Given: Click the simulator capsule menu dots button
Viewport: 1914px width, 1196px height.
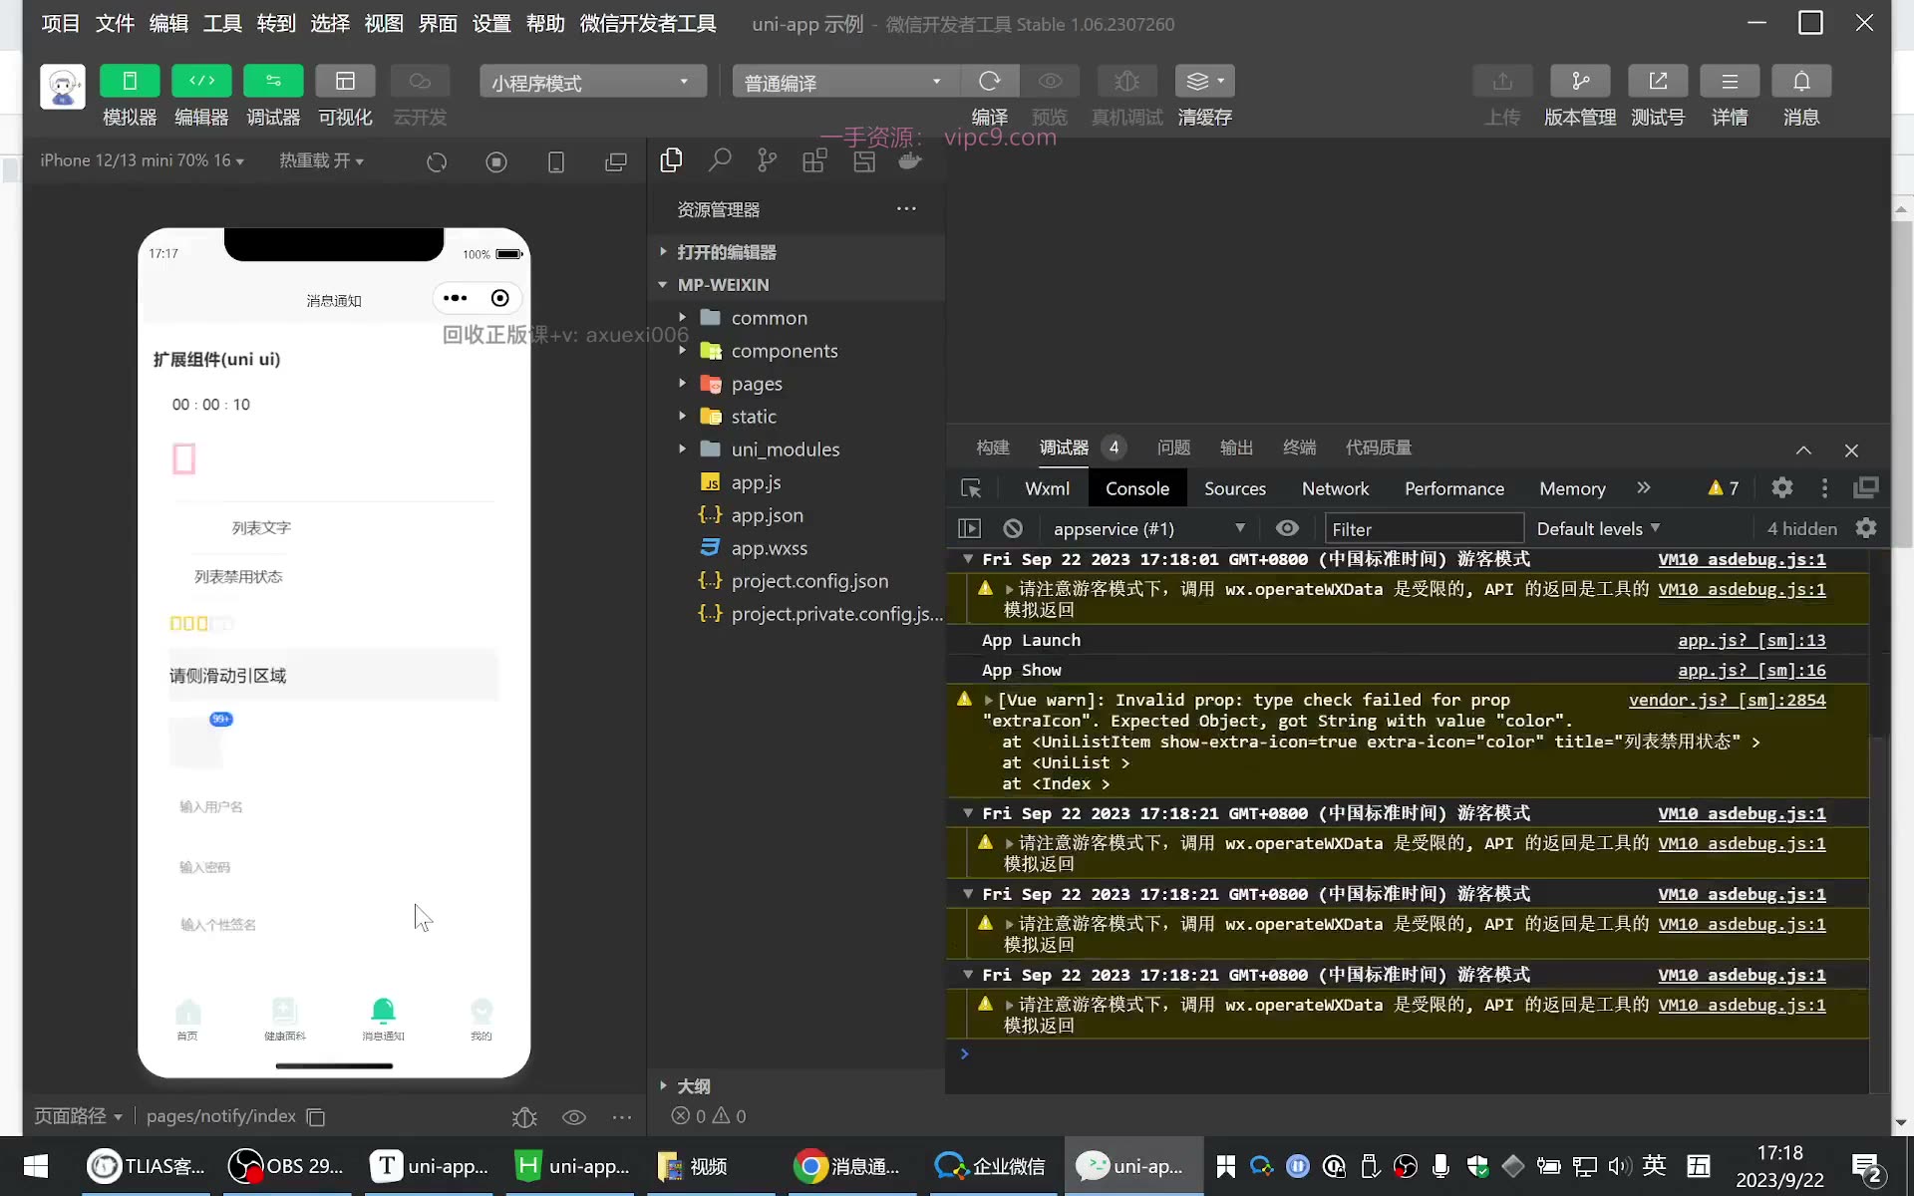Looking at the screenshot, I should coord(455,298).
